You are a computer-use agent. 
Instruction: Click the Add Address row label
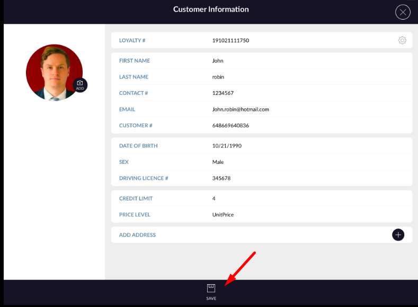coord(137,235)
